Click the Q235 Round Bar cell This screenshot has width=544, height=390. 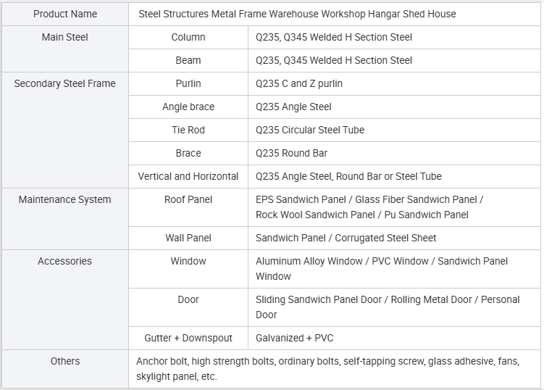(x=395, y=153)
